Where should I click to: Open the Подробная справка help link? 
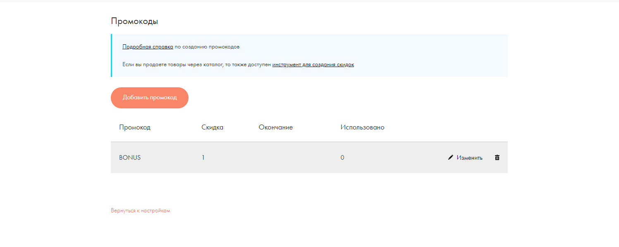(x=147, y=46)
